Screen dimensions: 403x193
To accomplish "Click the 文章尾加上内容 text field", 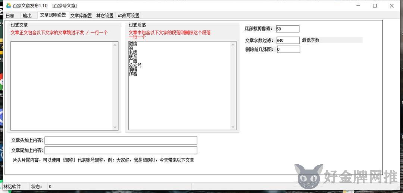I will 121,150.
